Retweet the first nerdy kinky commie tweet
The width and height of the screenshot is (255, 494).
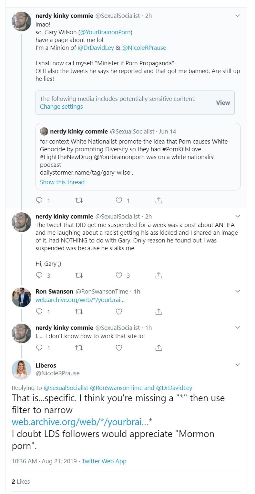pyautogui.click(x=79, y=200)
